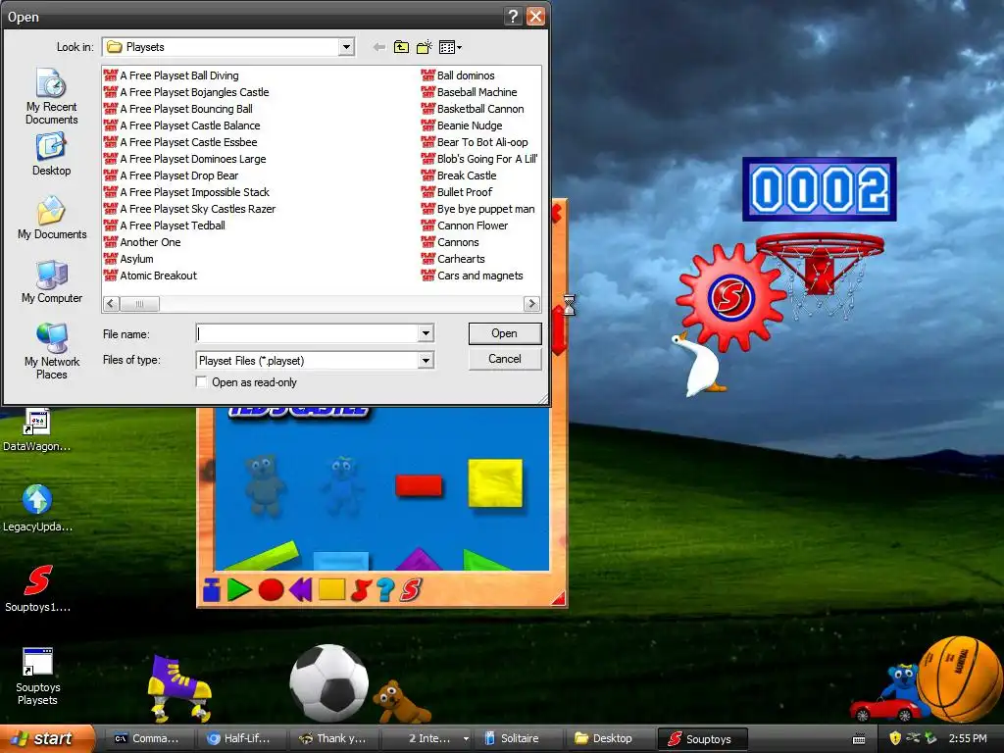Select the Basketball Cannon playset file
Image resolution: width=1004 pixels, height=753 pixels.
pyautogui.click(x=473, y=109)
